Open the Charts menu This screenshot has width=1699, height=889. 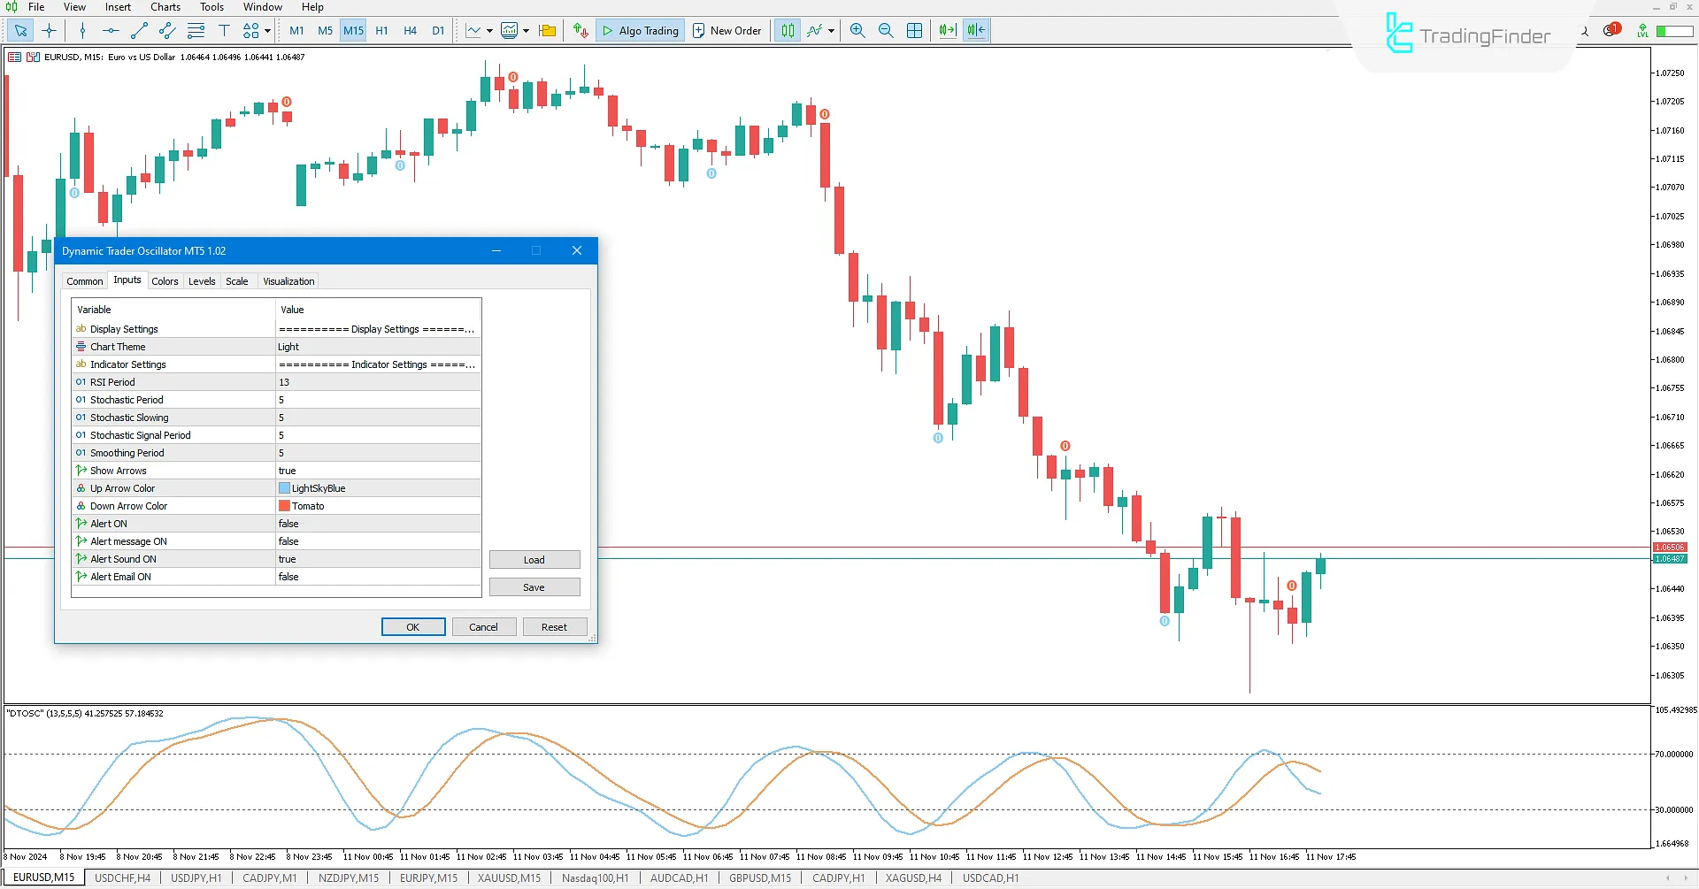pos(165,7)
